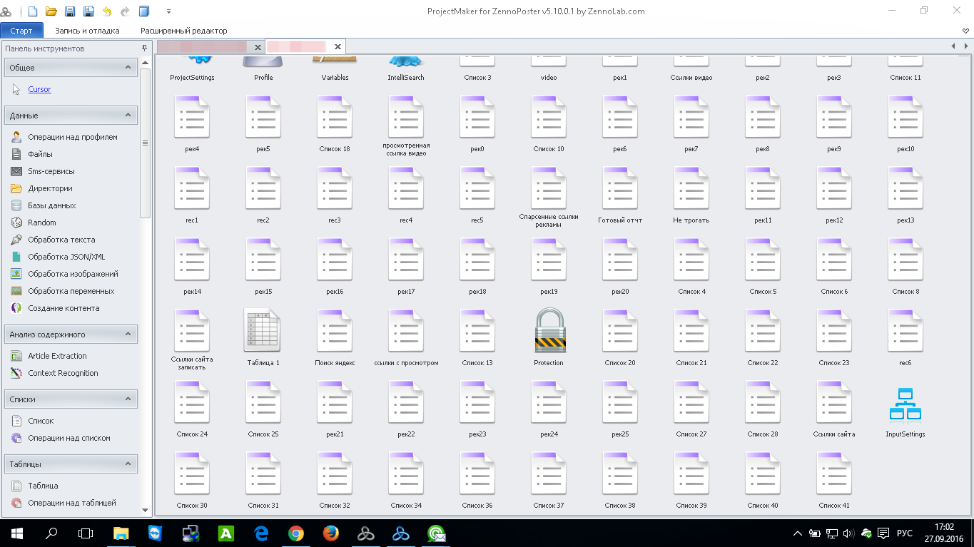
Task: Select the Готовый отчт list icon
Action: click(x=619, y=189)
